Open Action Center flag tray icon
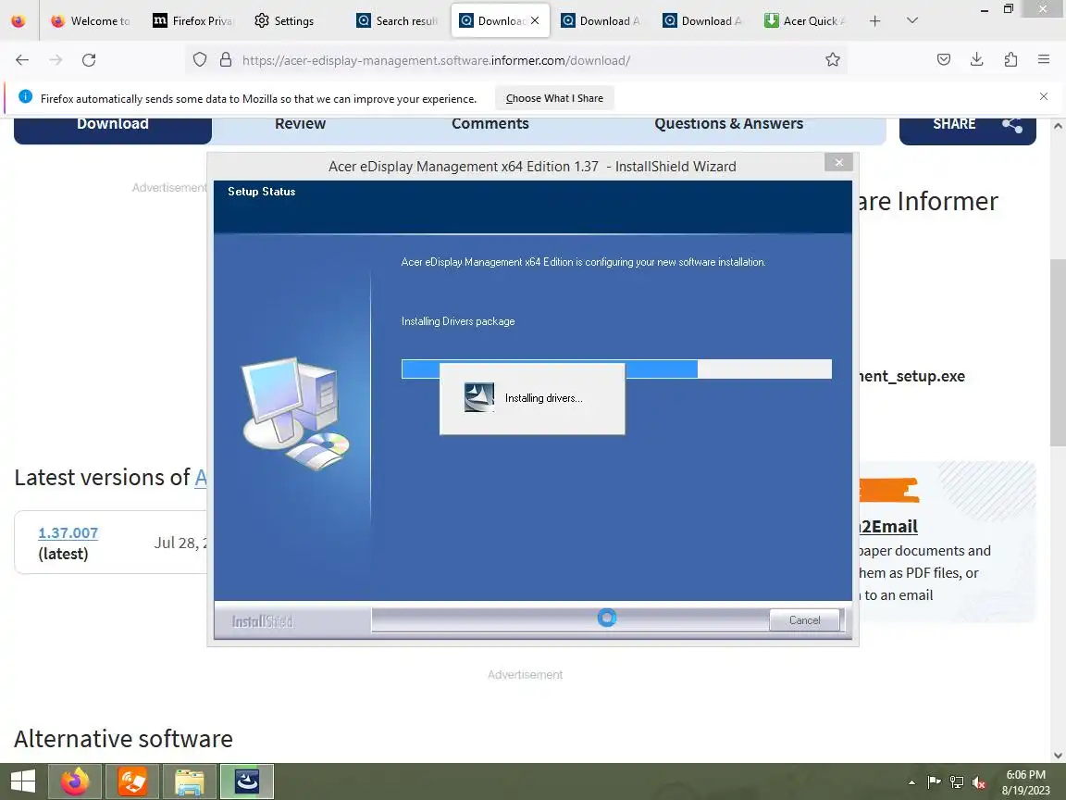This screenshot has width=1066, height=800. [934, 782]
